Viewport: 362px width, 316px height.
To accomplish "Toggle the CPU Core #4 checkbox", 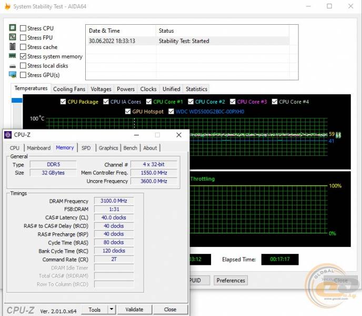I will tap(275, 102).
